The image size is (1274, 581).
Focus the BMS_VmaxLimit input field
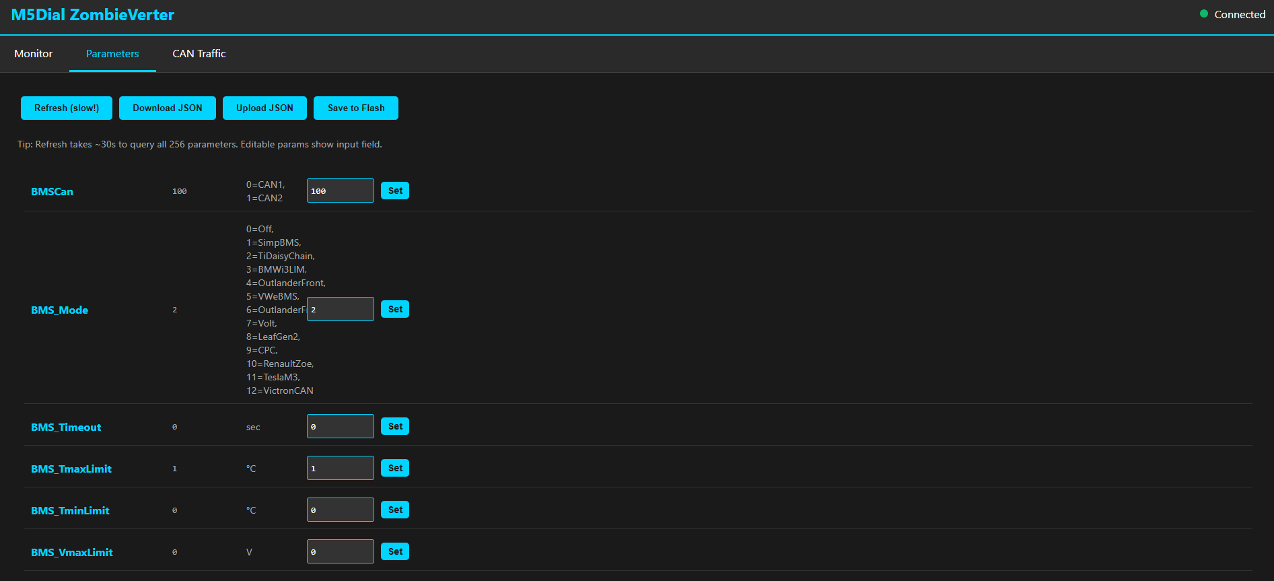(x=341, y=551)
